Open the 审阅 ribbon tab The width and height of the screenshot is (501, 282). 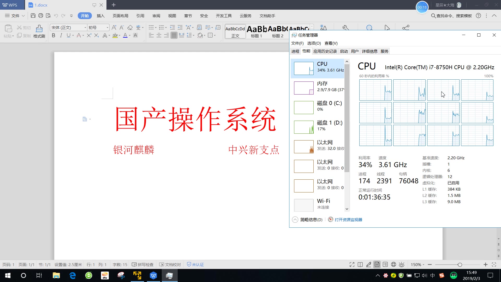156,16
